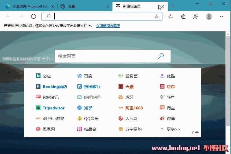The image size is (231, 154).
Task: Close the 新建标签页 tab
Action: coord(163,6)
